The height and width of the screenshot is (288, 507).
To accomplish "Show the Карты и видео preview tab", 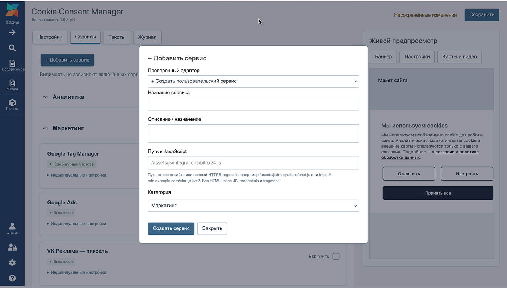I will click(460, 56).
